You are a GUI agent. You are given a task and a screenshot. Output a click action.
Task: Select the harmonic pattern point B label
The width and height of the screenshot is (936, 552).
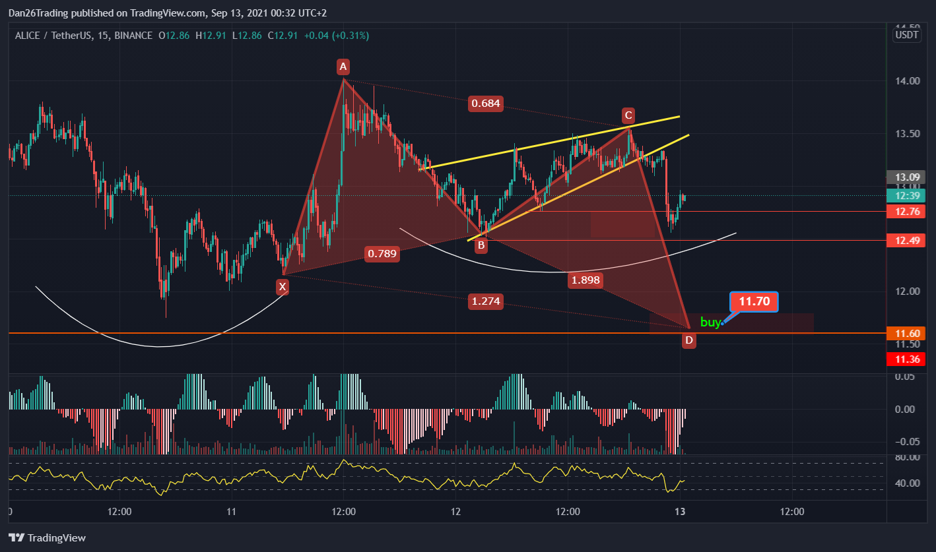point(481,245)
